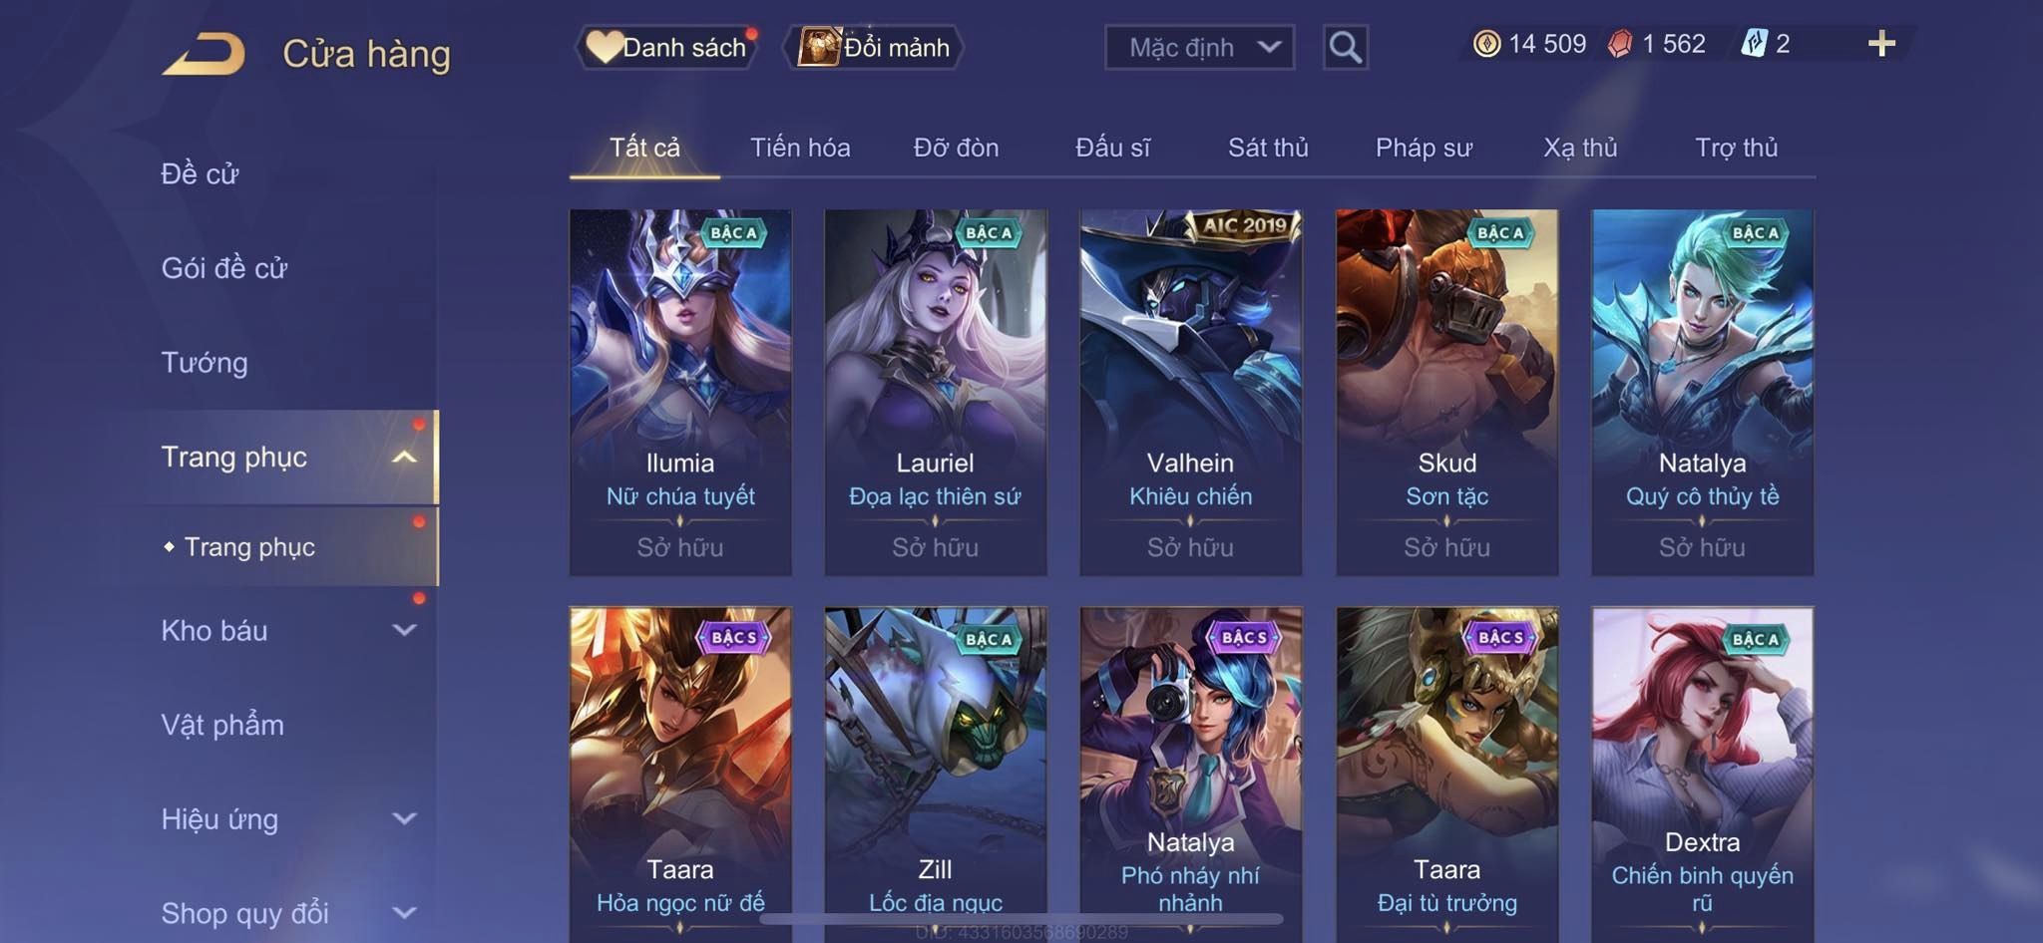Tap the gold coin balance icon
Image resolution: width=2043 pixels, height=943 pixels.
pyautogui.click(x=1486, y=44)
